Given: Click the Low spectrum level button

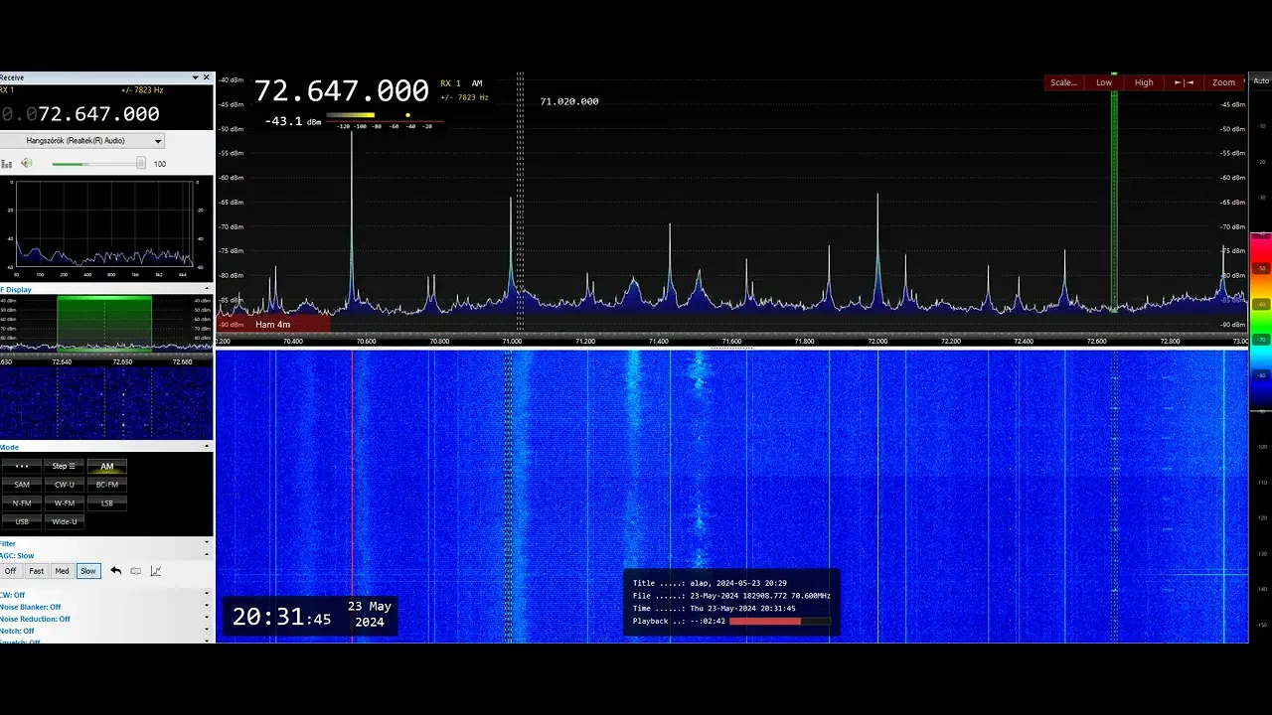Looking at the screenshot, I should coord(1104,82).
